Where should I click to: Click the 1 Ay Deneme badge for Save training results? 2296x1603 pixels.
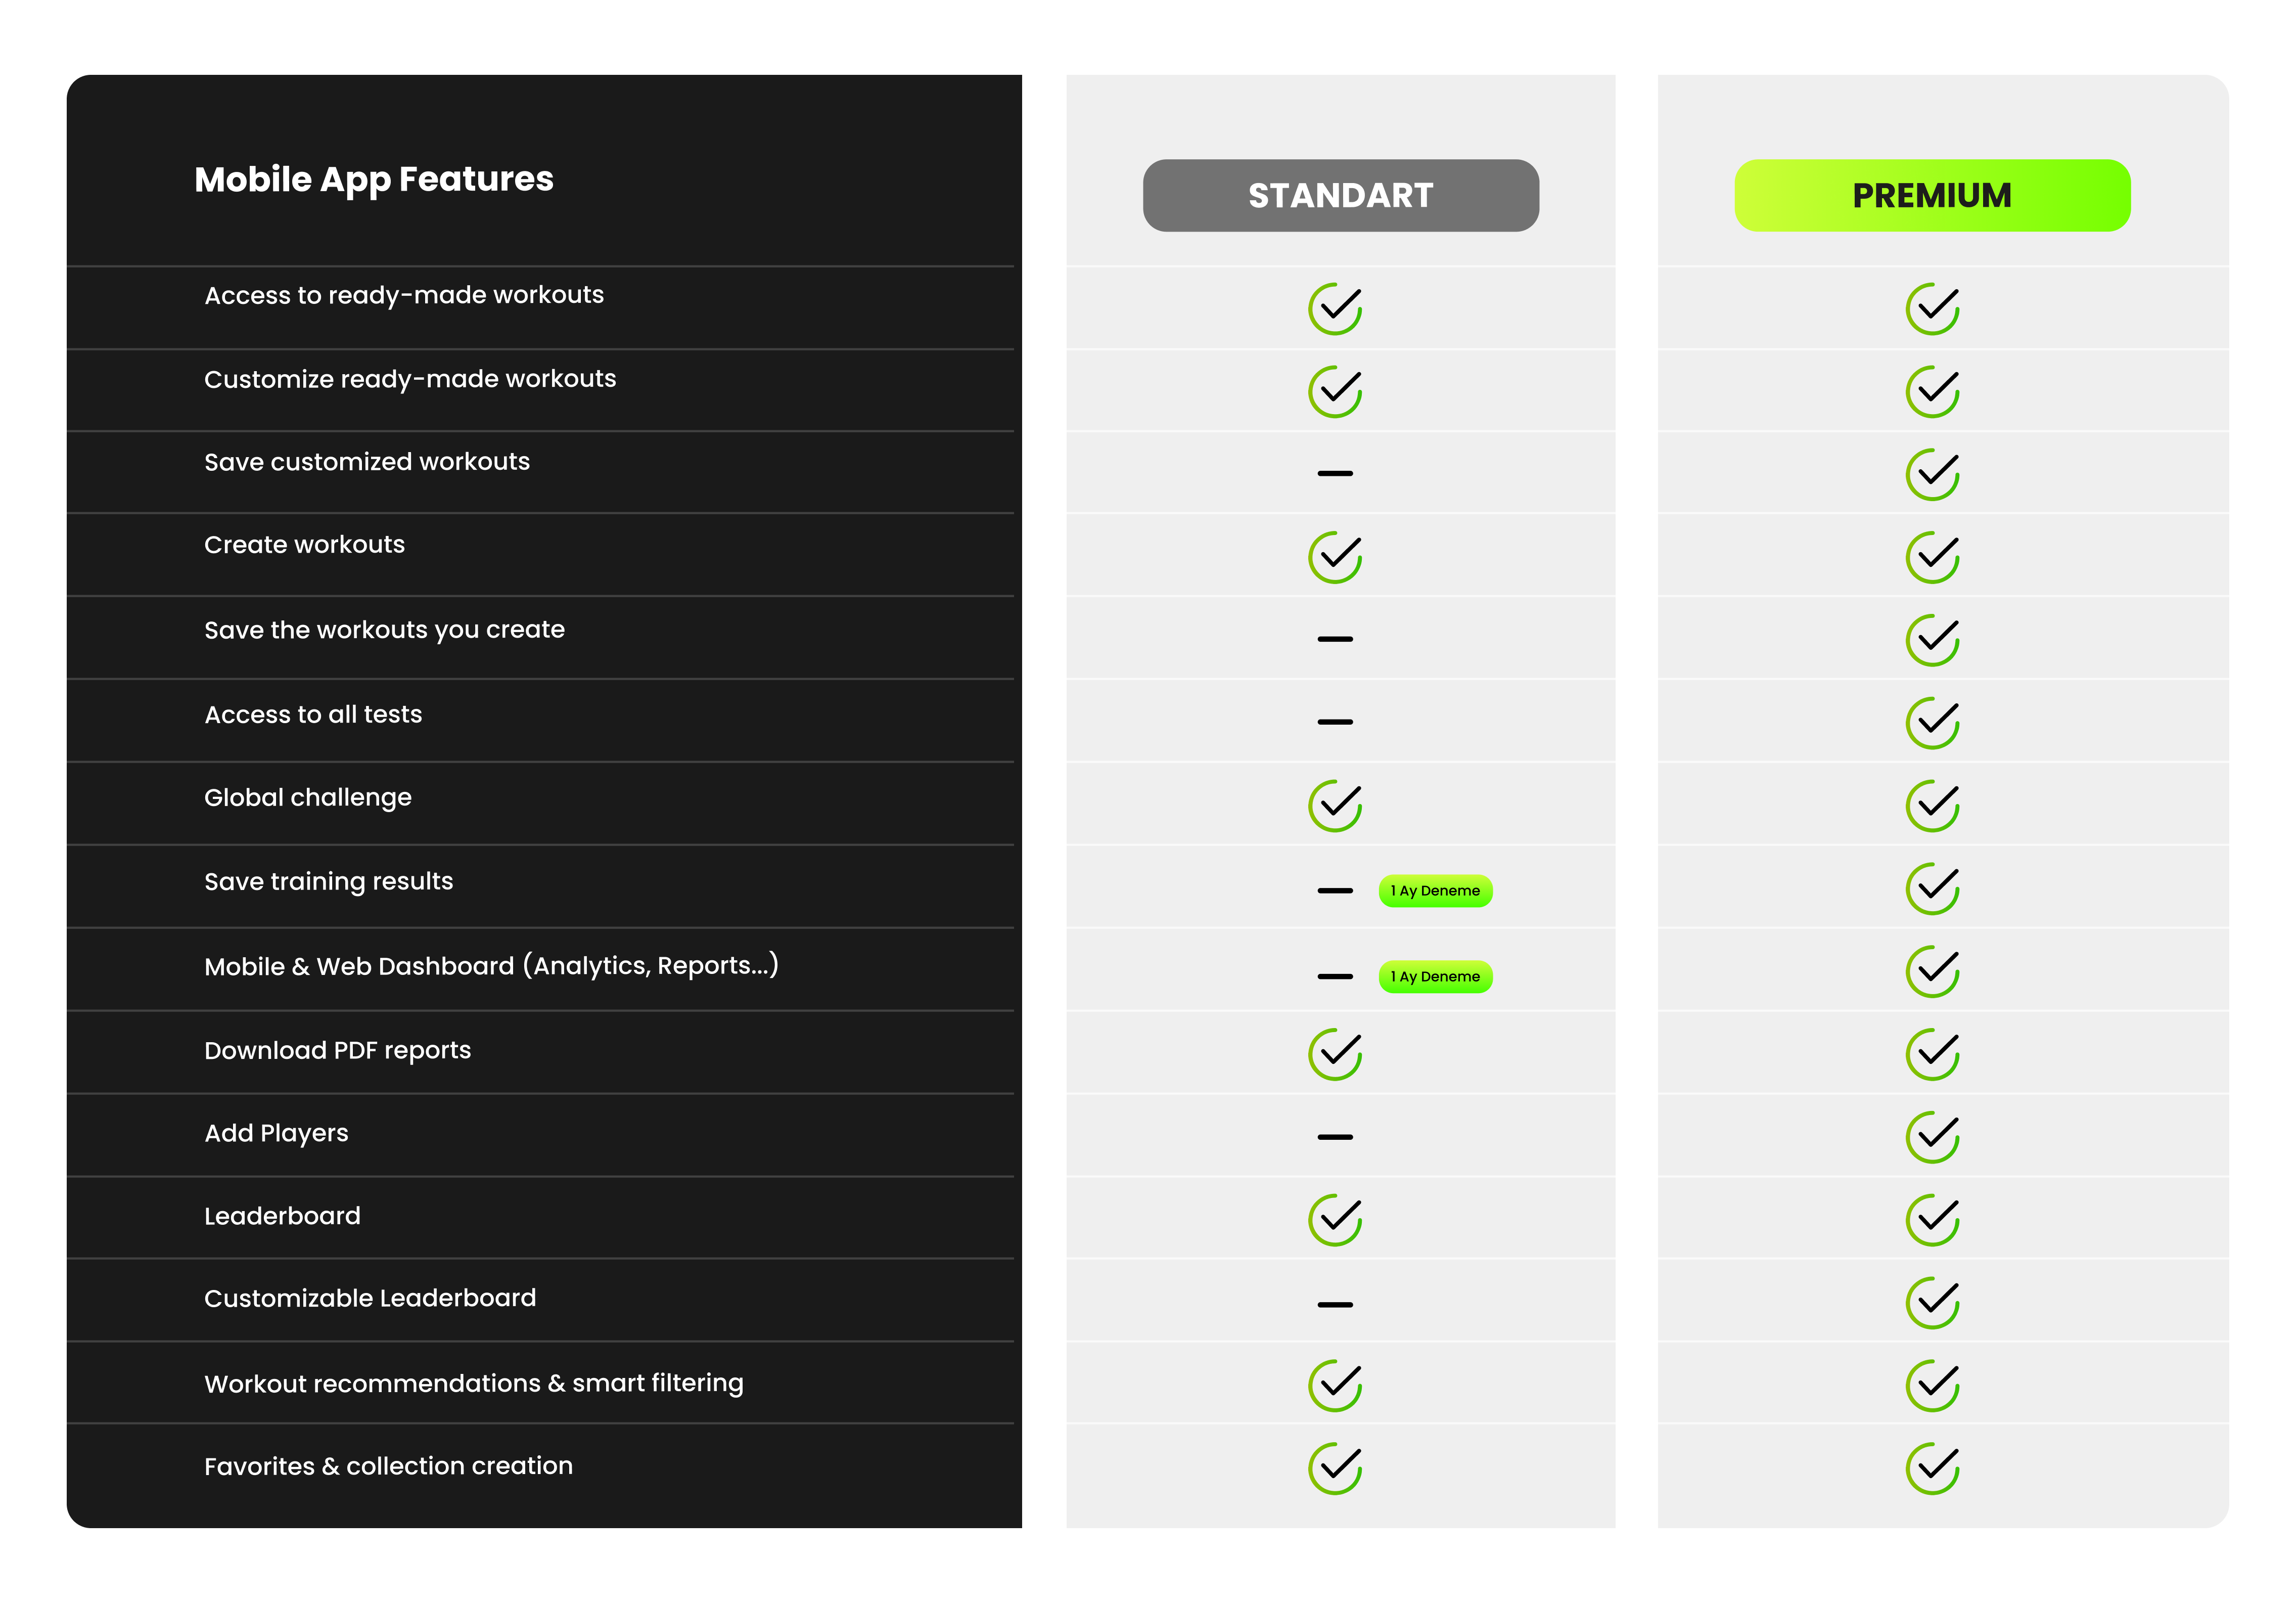coord(1435,890)
